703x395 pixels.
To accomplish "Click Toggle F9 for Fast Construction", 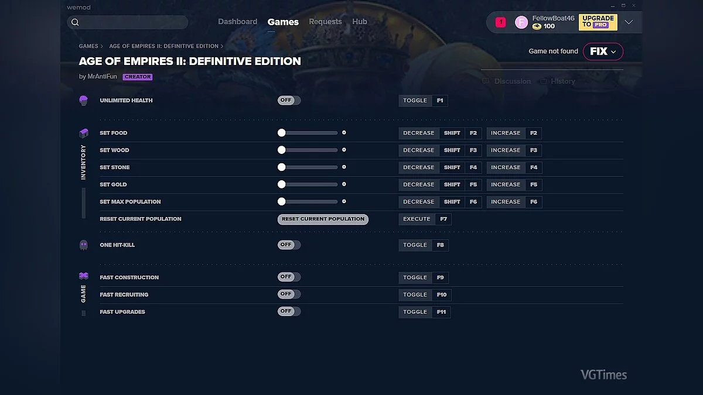I will click(x=424, y=277).
